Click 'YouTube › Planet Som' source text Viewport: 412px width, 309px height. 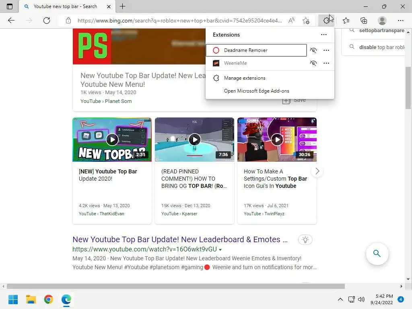(106, 101)
